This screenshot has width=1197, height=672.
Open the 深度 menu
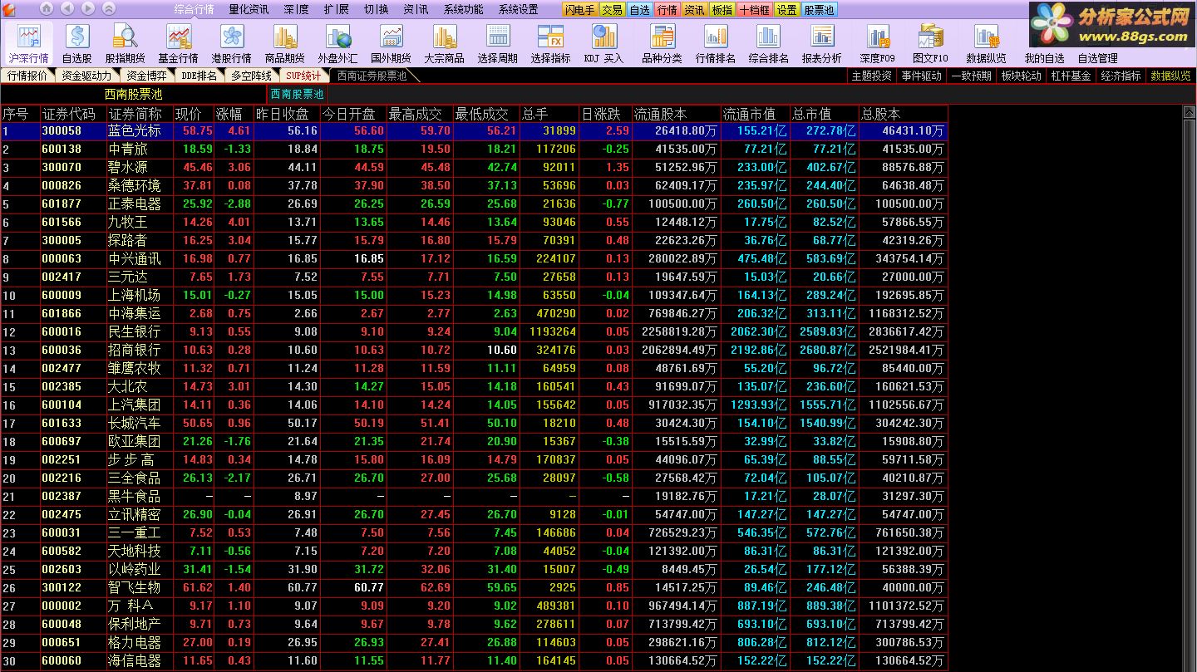(x=296, y=10)
